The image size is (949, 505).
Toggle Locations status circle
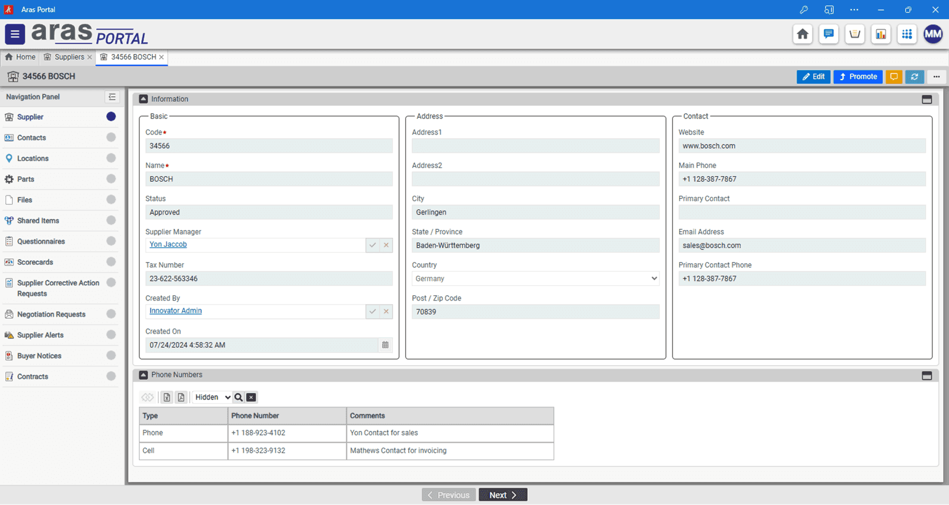coord(111,158)
